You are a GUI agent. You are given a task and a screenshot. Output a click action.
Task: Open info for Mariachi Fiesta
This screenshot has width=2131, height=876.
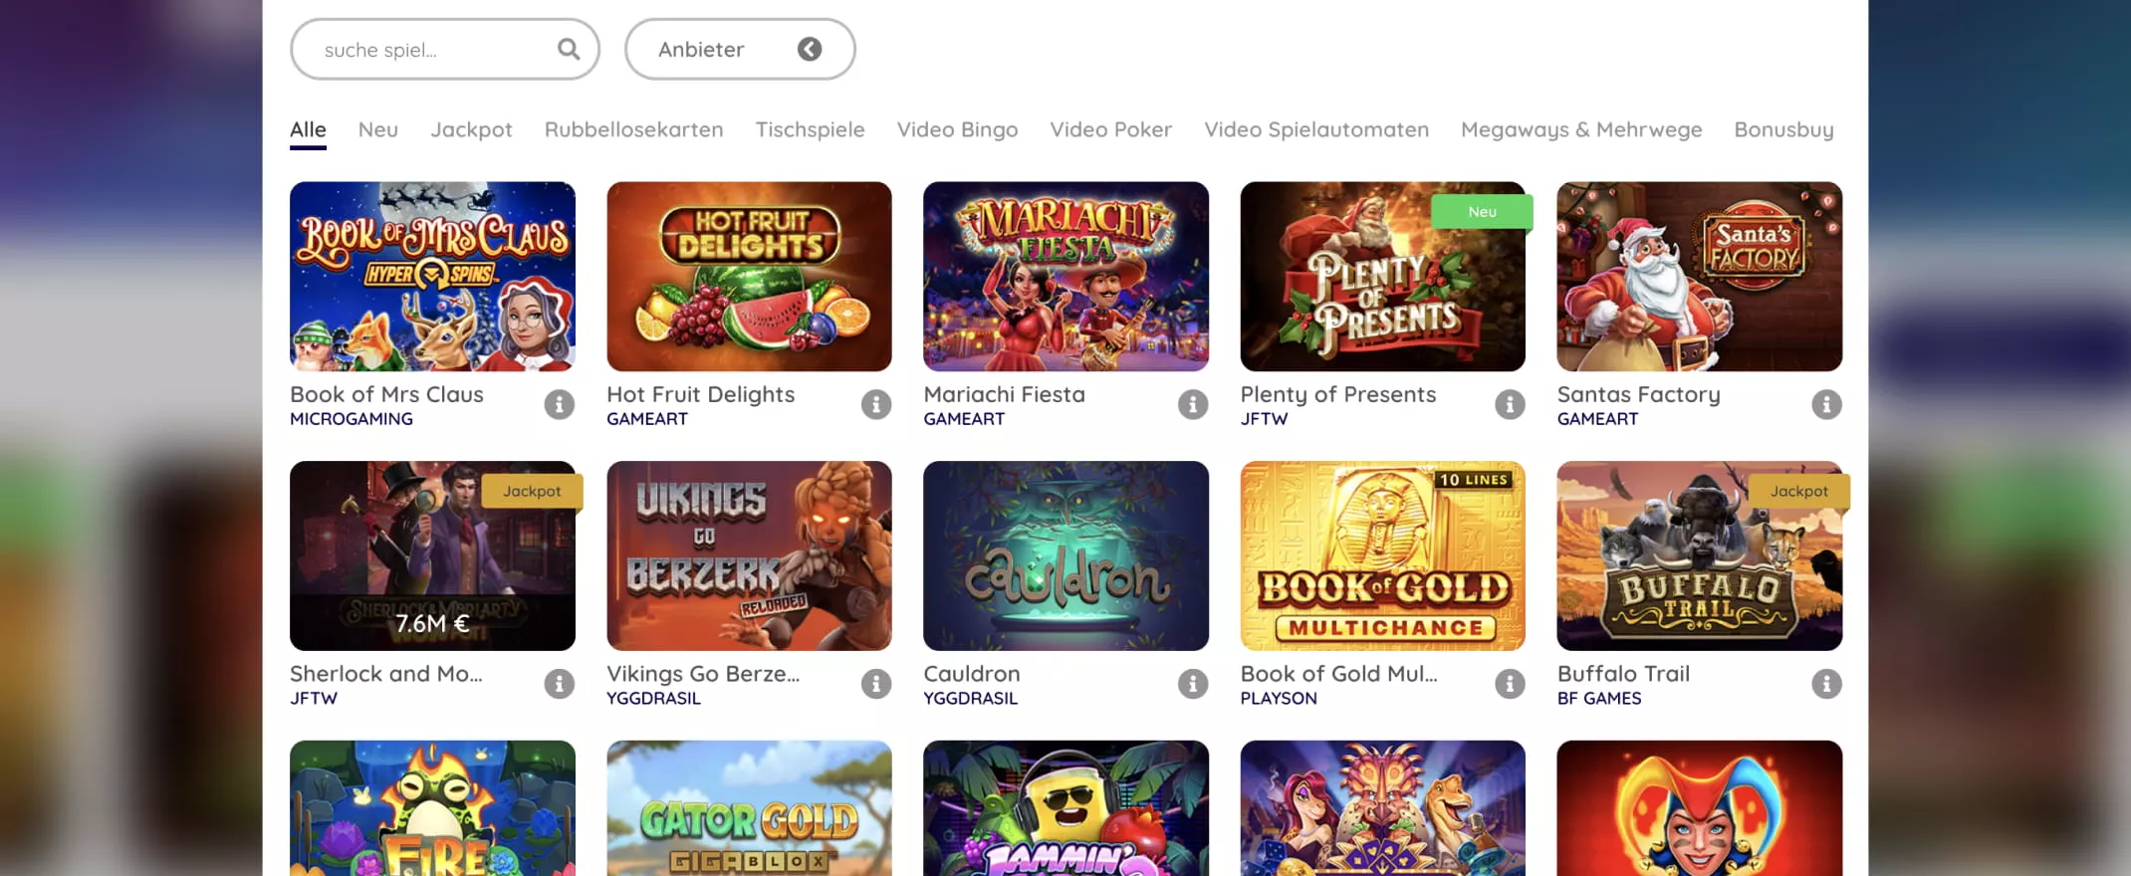point(1193,404)
